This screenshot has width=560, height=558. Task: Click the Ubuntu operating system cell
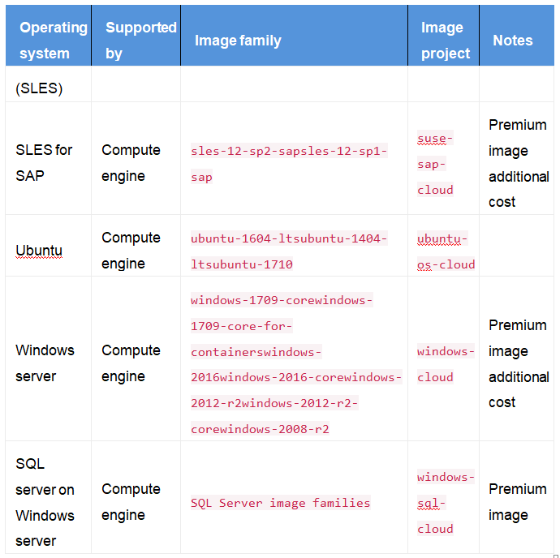point(39,250)
